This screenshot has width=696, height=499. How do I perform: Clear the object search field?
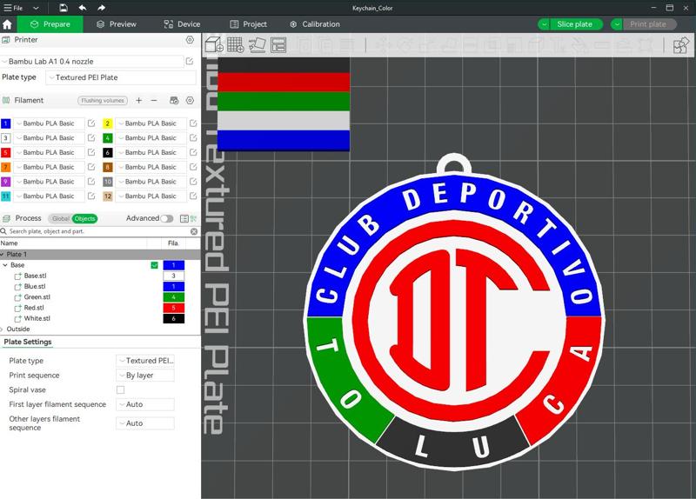(194, 231)
